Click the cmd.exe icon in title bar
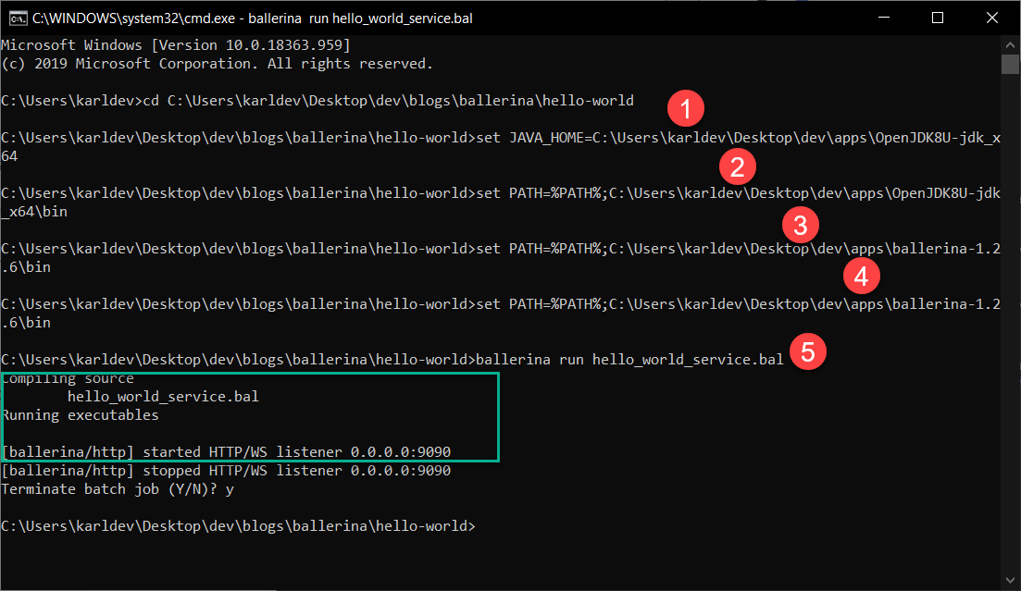This screenshot has width=1021, height=591. 18,18
